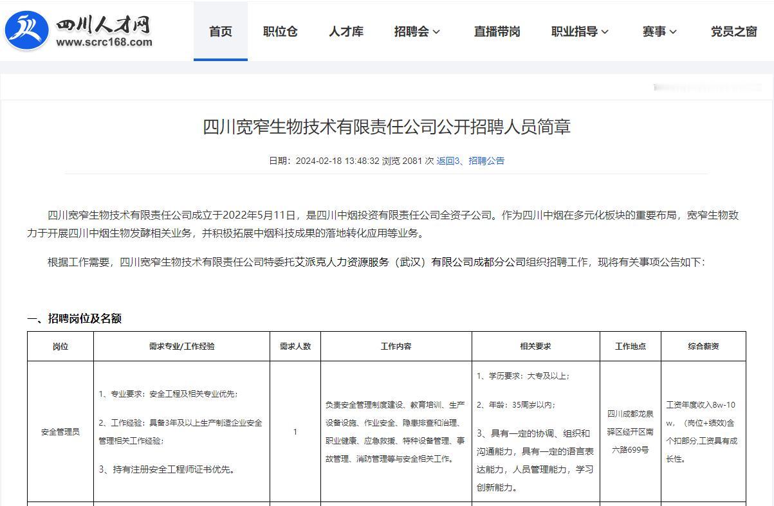This screenshot has height=506, width=774.
Task: Click the 工作内容 column header
Action: (396, 346)
